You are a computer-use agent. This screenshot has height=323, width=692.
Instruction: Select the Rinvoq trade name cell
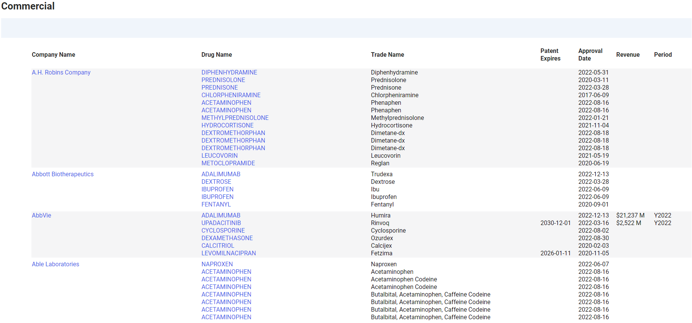pos(380,223)
